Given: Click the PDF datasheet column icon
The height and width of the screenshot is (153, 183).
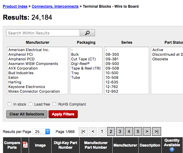Looking at the screenshot, I should pyautogui.click(x=25, y=145).
